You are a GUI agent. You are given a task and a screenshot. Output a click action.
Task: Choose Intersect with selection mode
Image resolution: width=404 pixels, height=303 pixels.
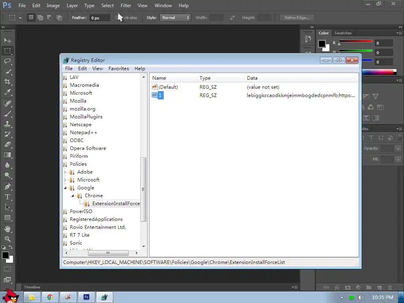[59, 17]
